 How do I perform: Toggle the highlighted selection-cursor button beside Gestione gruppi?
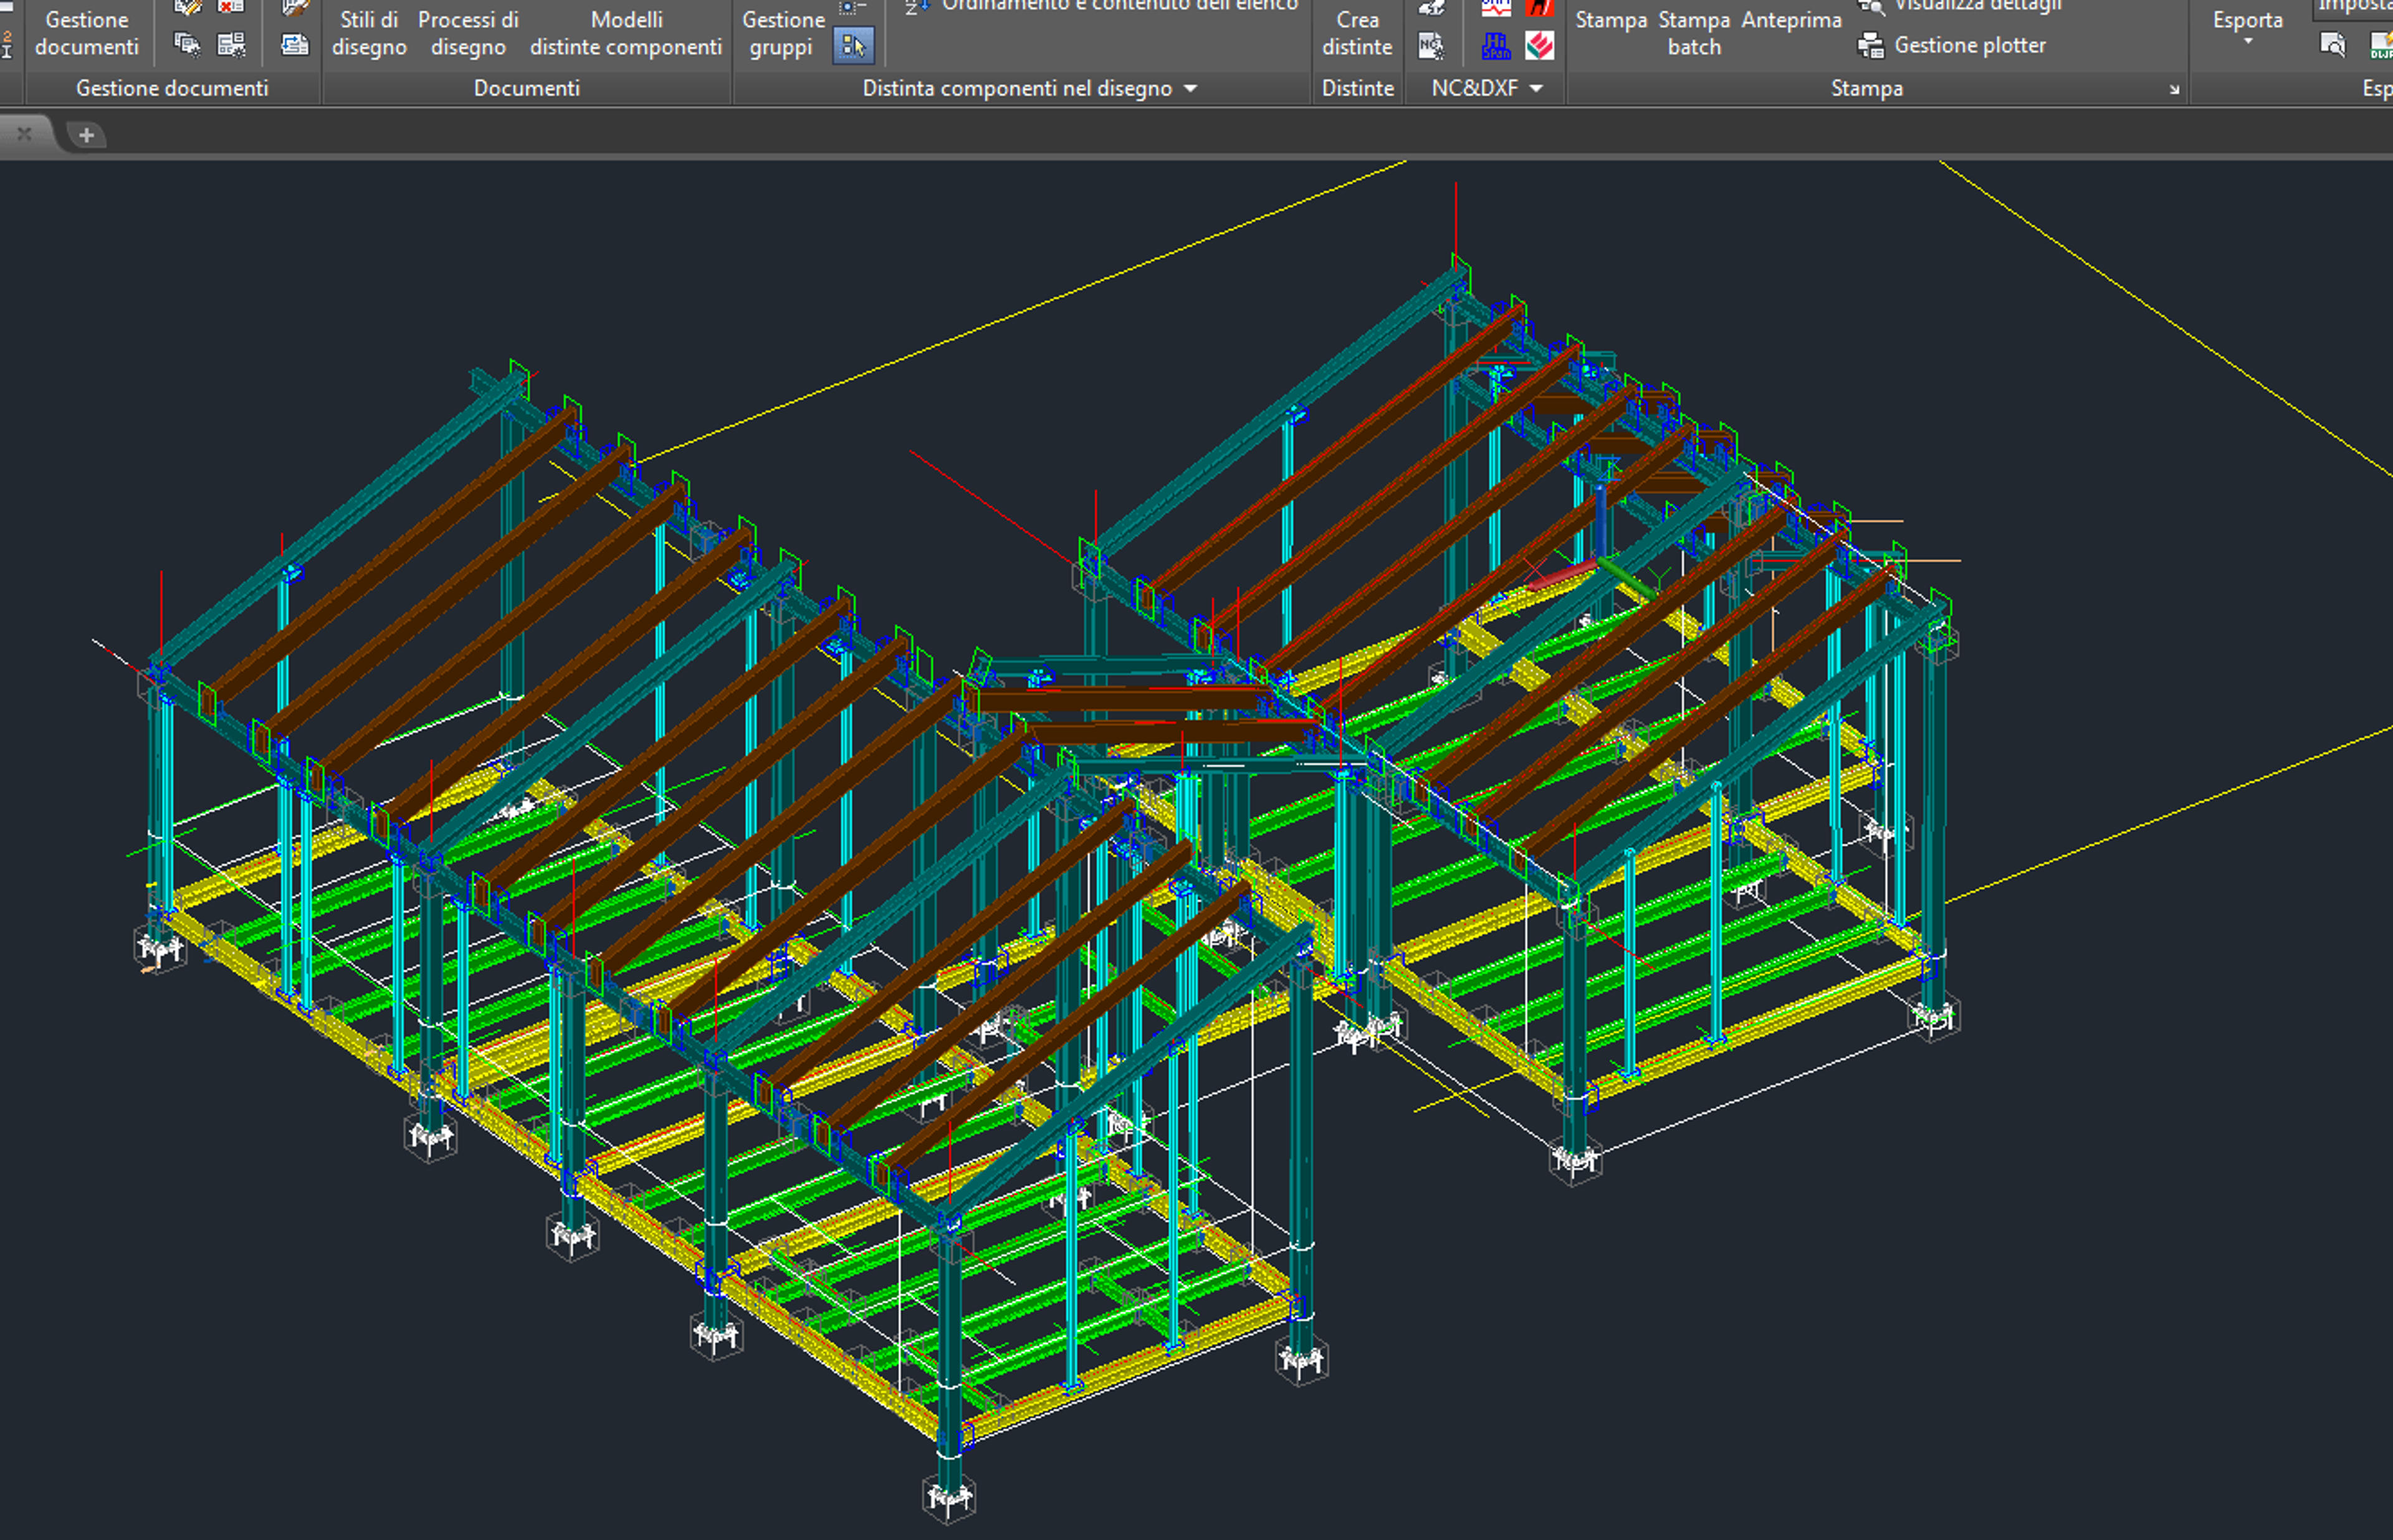pyautogui.click(x=853, y=46)
